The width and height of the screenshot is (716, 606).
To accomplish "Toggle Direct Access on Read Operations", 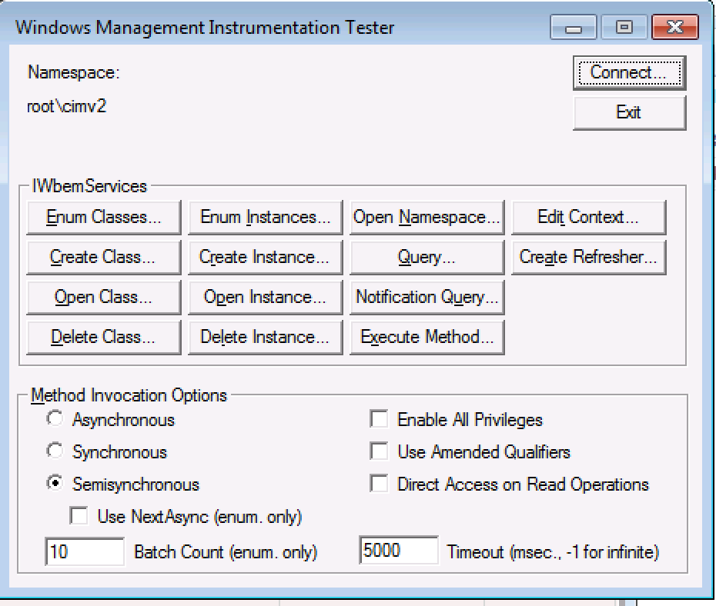I will [x=379, y=484].
